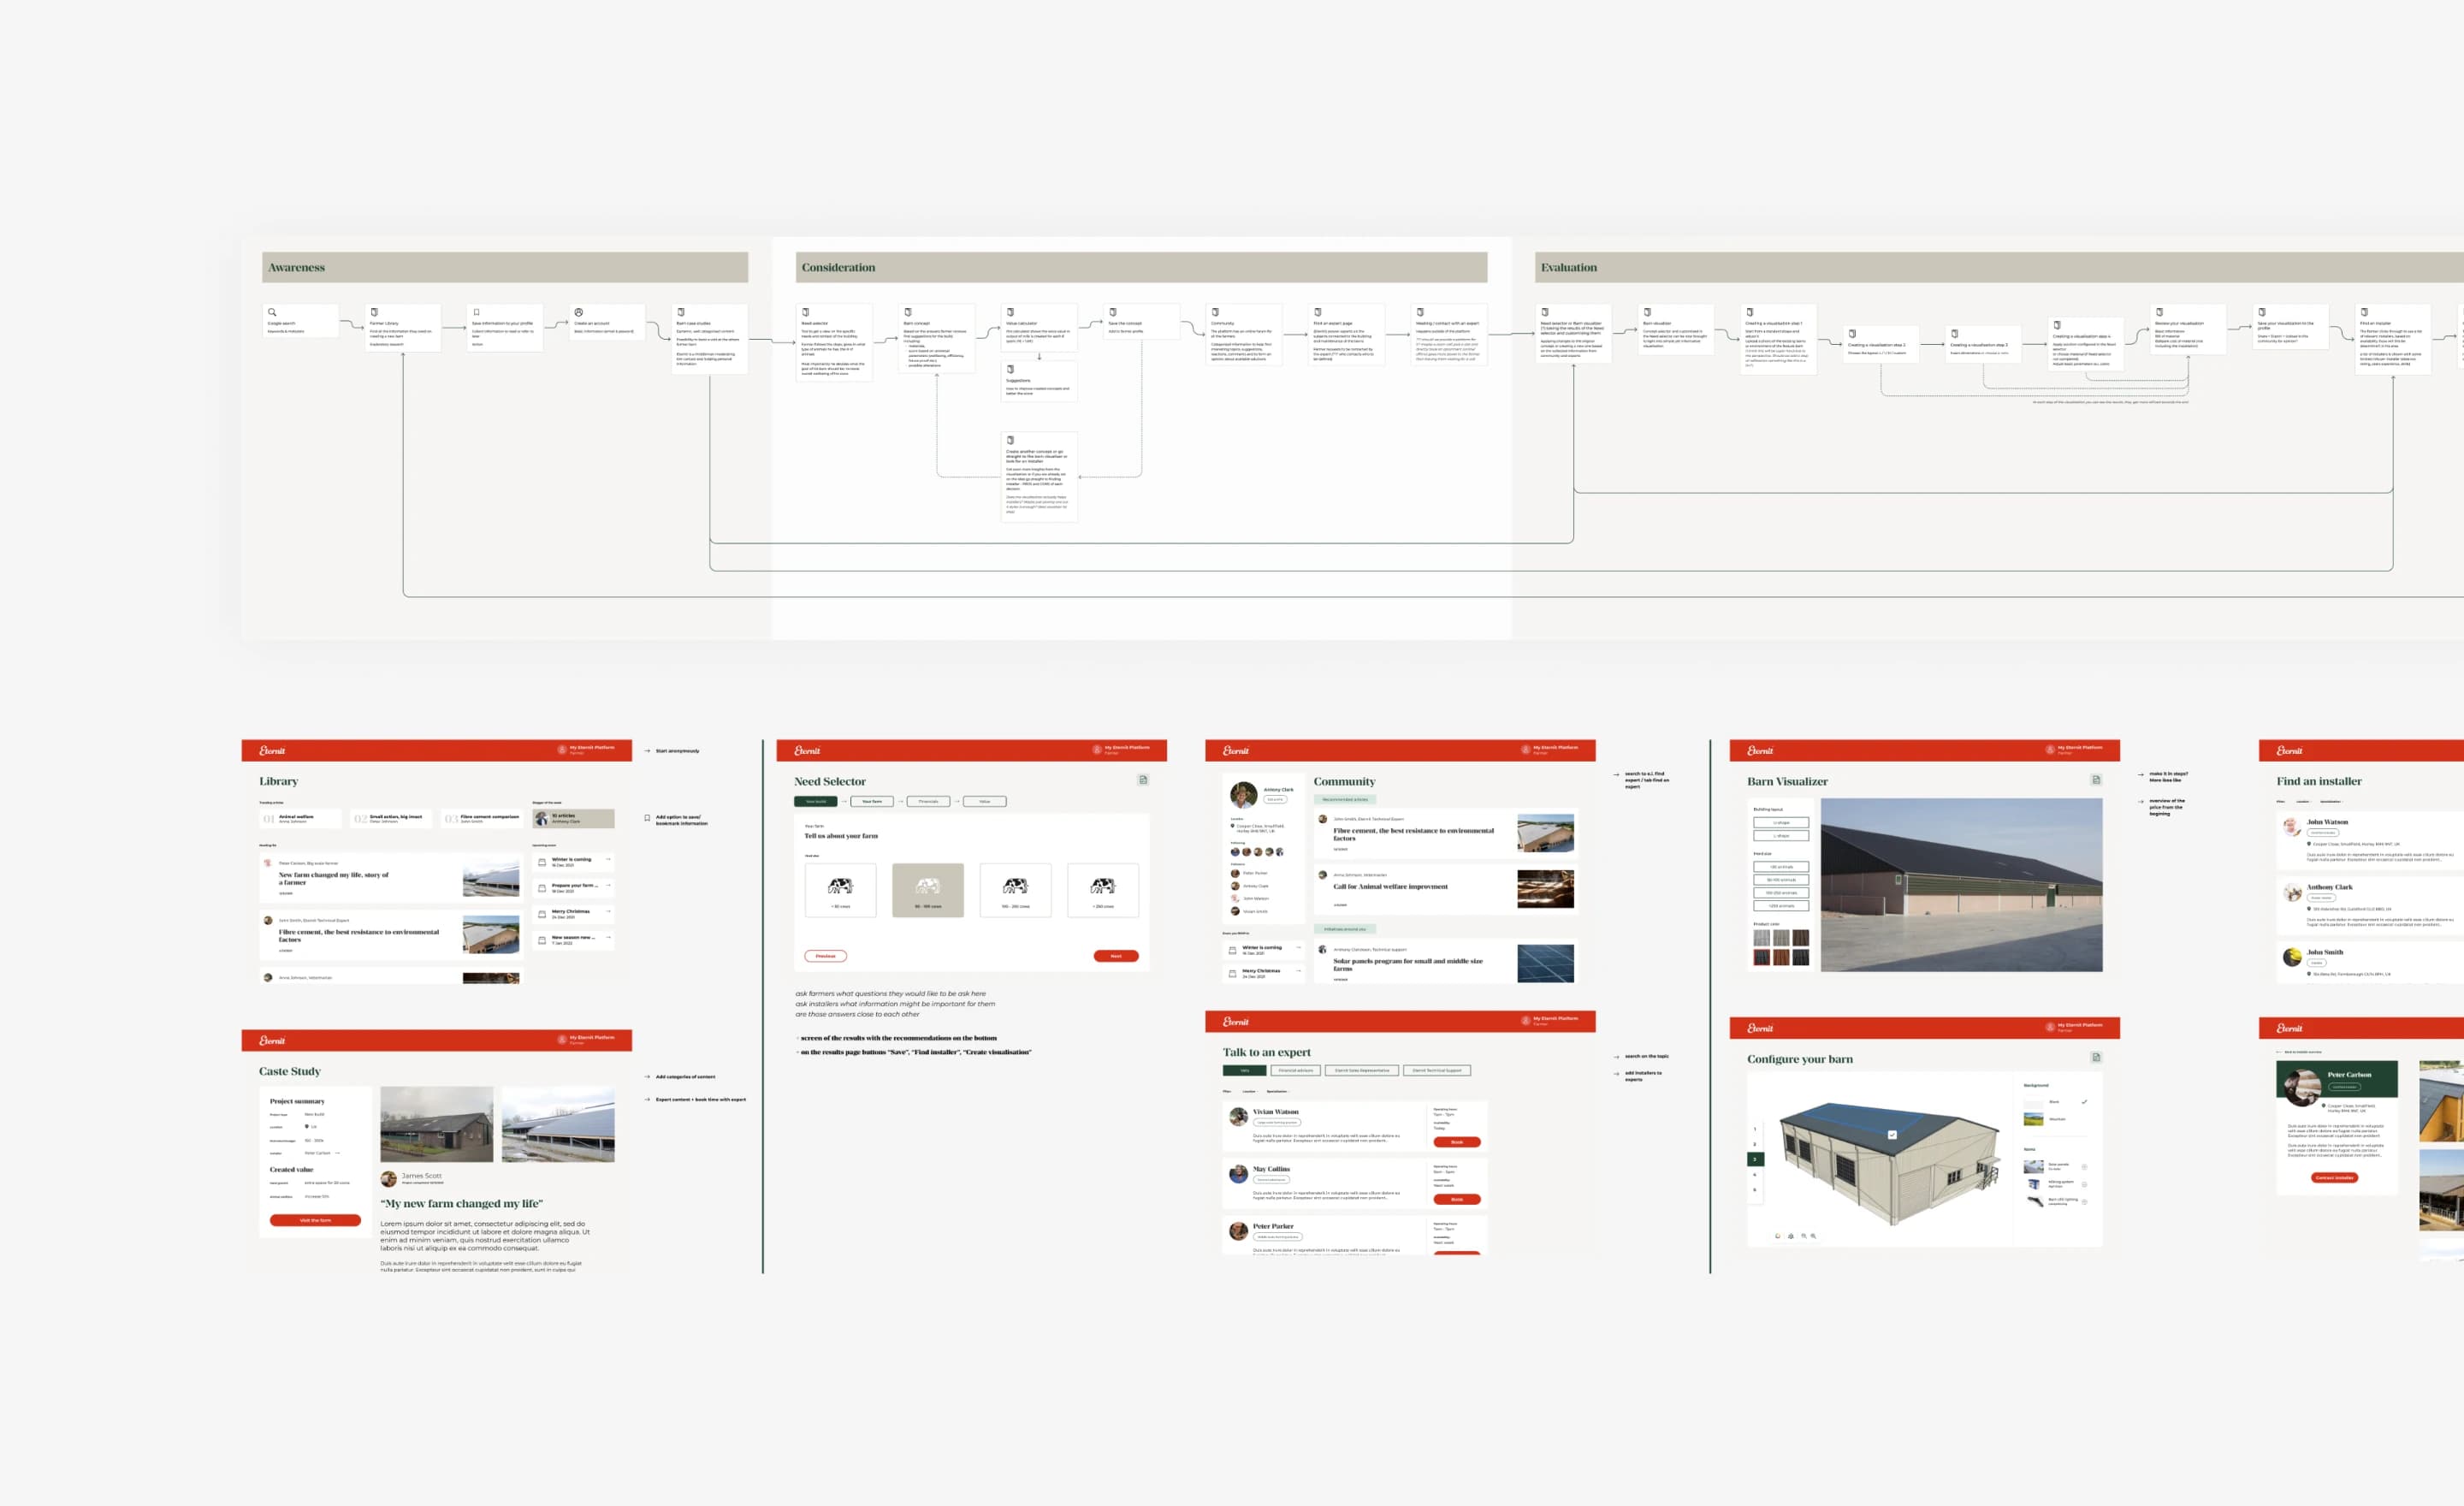Click the Eternit logo in the Library header
The width and height of the screenshot is (2464, 1506).
click(x=272, y=750)
